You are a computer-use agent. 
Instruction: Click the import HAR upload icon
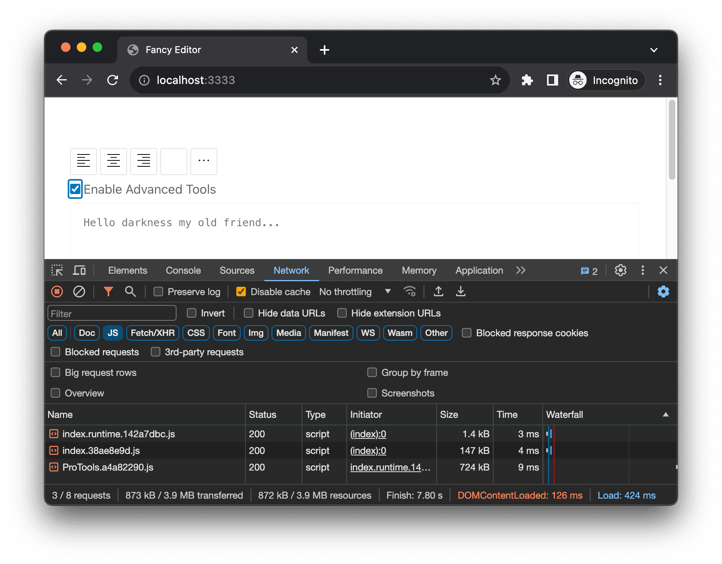click(x=438, y=292)
